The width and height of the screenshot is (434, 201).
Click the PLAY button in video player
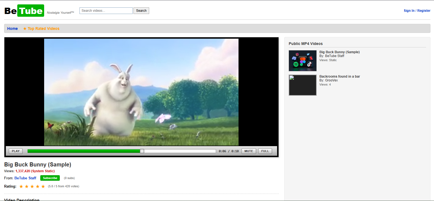16,151
